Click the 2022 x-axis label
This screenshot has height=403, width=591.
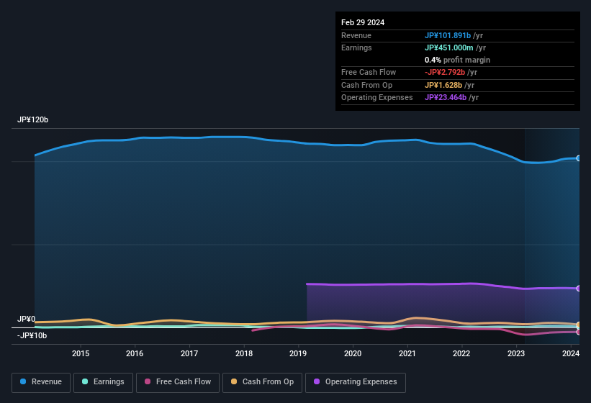click(x=461, y=353)
